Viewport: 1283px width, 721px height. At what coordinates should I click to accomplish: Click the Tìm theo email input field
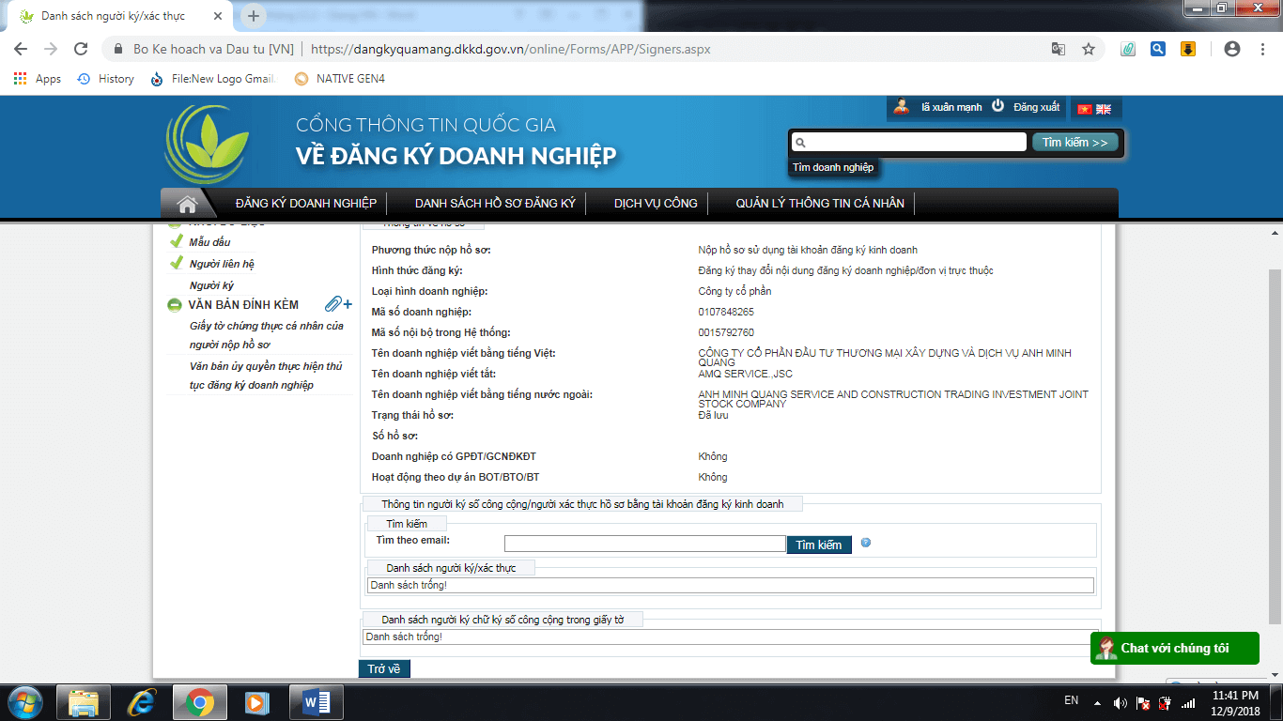[x=644, y=544]
